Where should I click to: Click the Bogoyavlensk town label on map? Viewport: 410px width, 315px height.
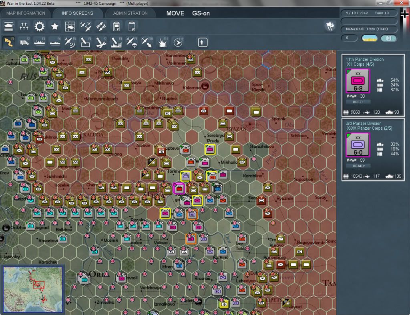pos(311,243)
